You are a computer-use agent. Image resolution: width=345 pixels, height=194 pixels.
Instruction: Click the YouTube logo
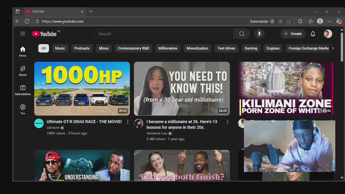point(44,34)
